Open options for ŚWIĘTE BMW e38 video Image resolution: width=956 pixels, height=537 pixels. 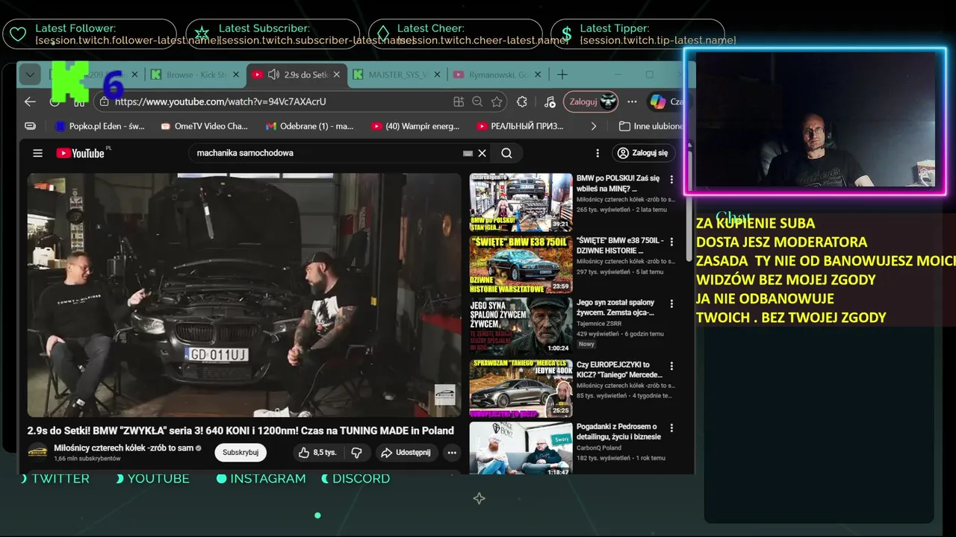click(672, 242)
